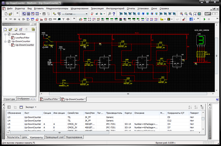Image resolution: width=221 pixels, height=146 pixels.
Task: Click the Run simulation green play button
Action: (x=205, y=19)
